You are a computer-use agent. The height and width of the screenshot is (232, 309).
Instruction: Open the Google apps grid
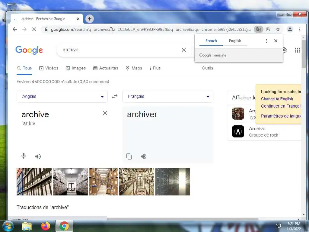pos(297,50)
